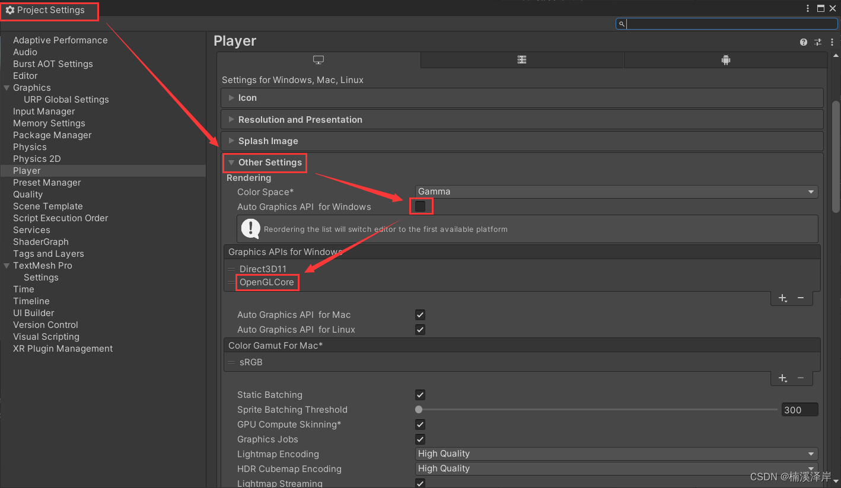Viewport: 841px width, 488px height.
Task: Switch to the Dedicated Server platform tab
Action: click(522, 60)
